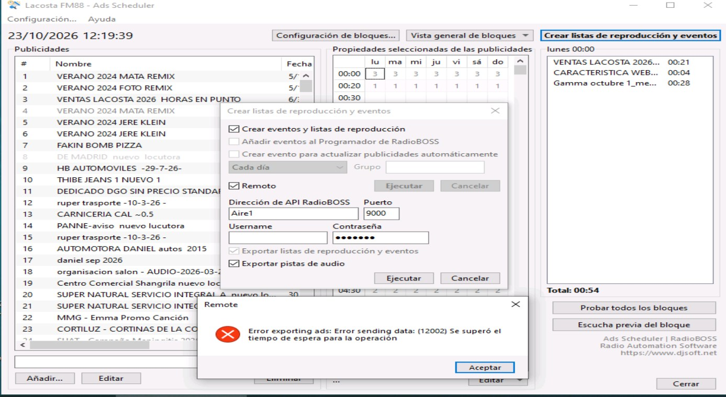Open the Configuración menu
The image size is (726, 397).
(x=42, y=19)
